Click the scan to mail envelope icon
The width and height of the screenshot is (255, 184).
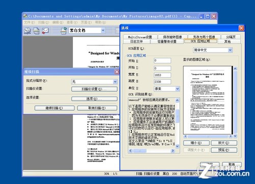[x=45, y=31]
